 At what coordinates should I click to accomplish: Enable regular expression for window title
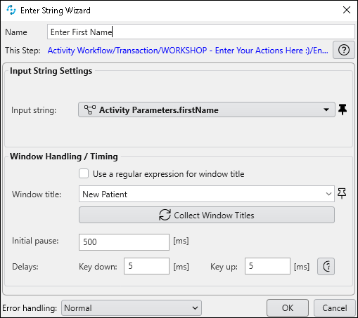click(x=84, y=174)
